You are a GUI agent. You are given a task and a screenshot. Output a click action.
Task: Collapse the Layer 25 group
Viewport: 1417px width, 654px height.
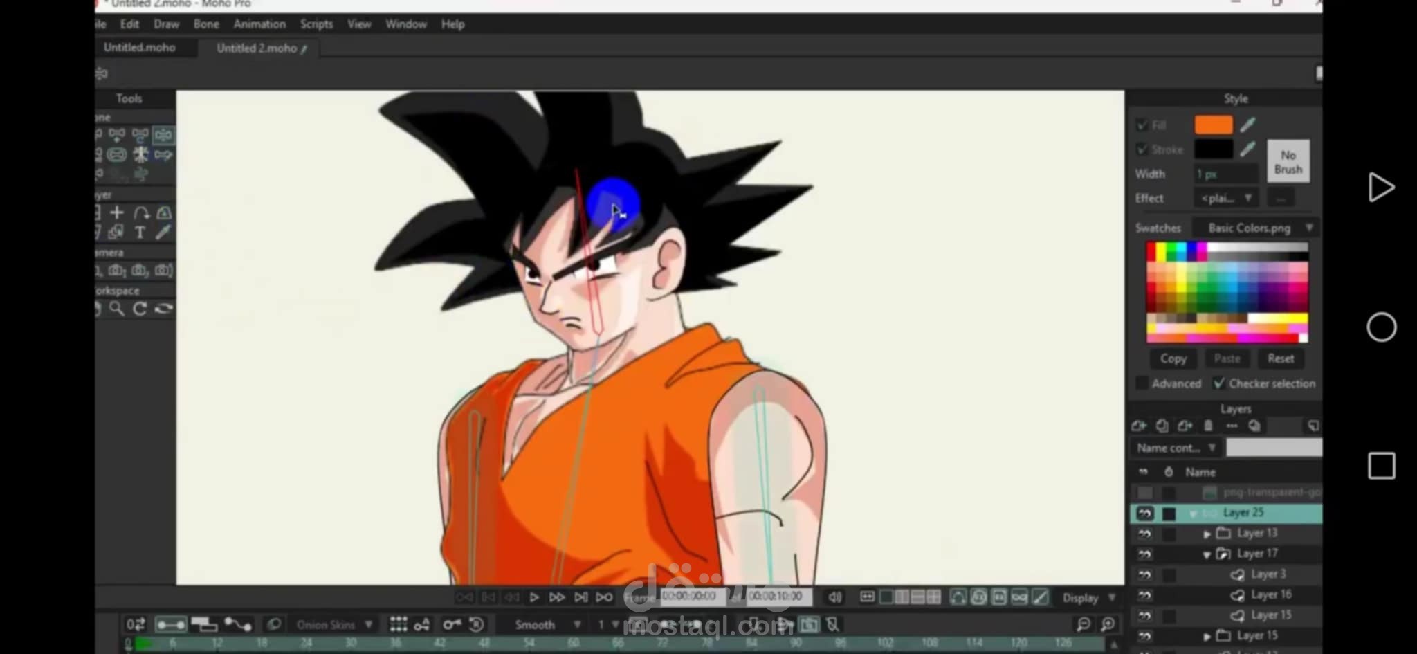coord(1193,514)
